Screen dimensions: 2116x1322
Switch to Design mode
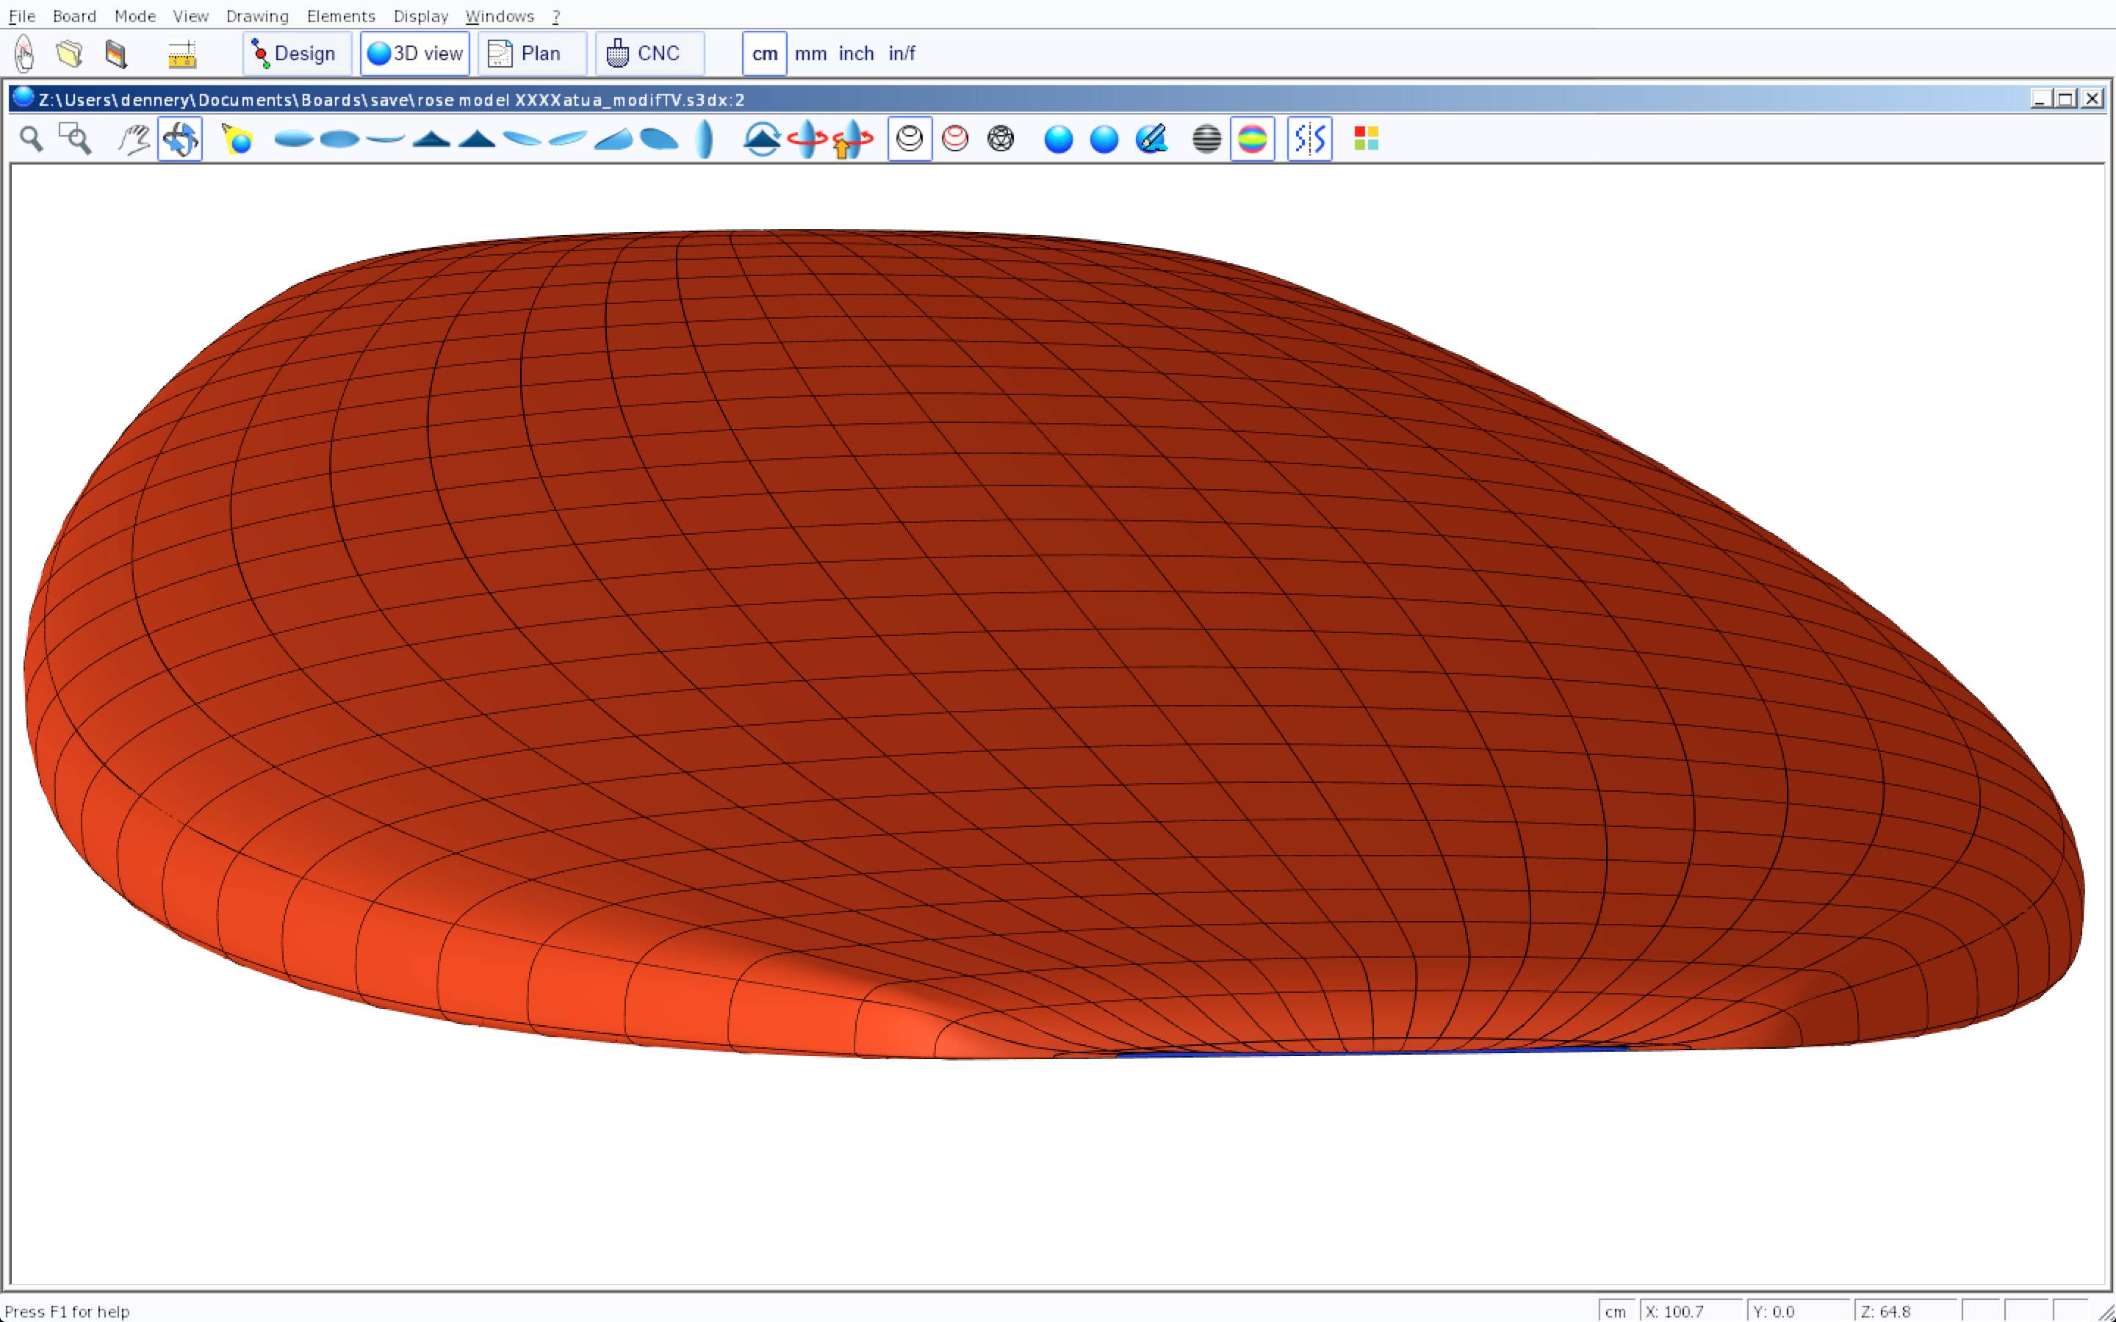296,54
